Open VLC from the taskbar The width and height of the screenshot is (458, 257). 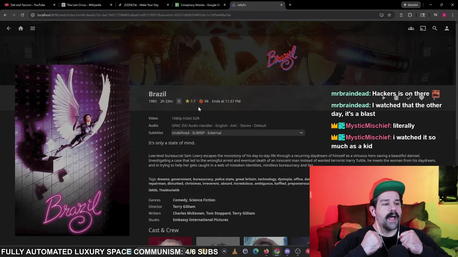(235, 252)
